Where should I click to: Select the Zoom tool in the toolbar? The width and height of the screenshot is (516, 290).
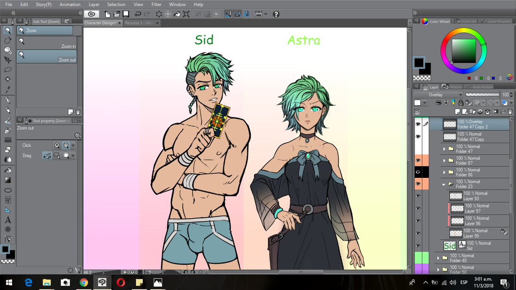[x=8, y=31]
